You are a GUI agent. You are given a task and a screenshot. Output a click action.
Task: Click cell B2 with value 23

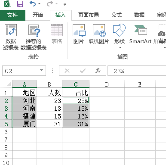49,100
